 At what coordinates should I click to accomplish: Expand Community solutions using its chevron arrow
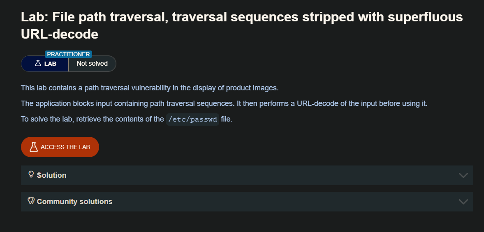[x=463, y=202]
